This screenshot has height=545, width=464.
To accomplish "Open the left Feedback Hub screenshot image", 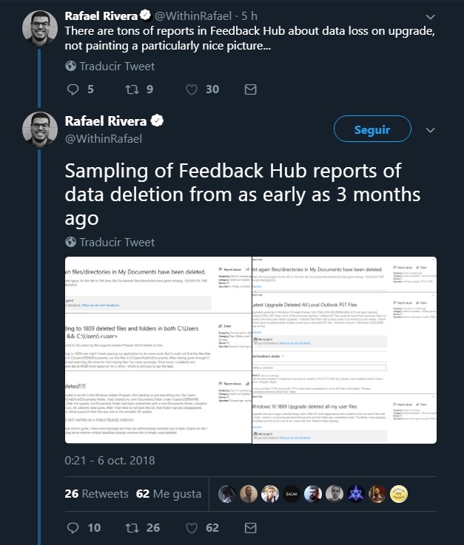I will click(158, 350).
